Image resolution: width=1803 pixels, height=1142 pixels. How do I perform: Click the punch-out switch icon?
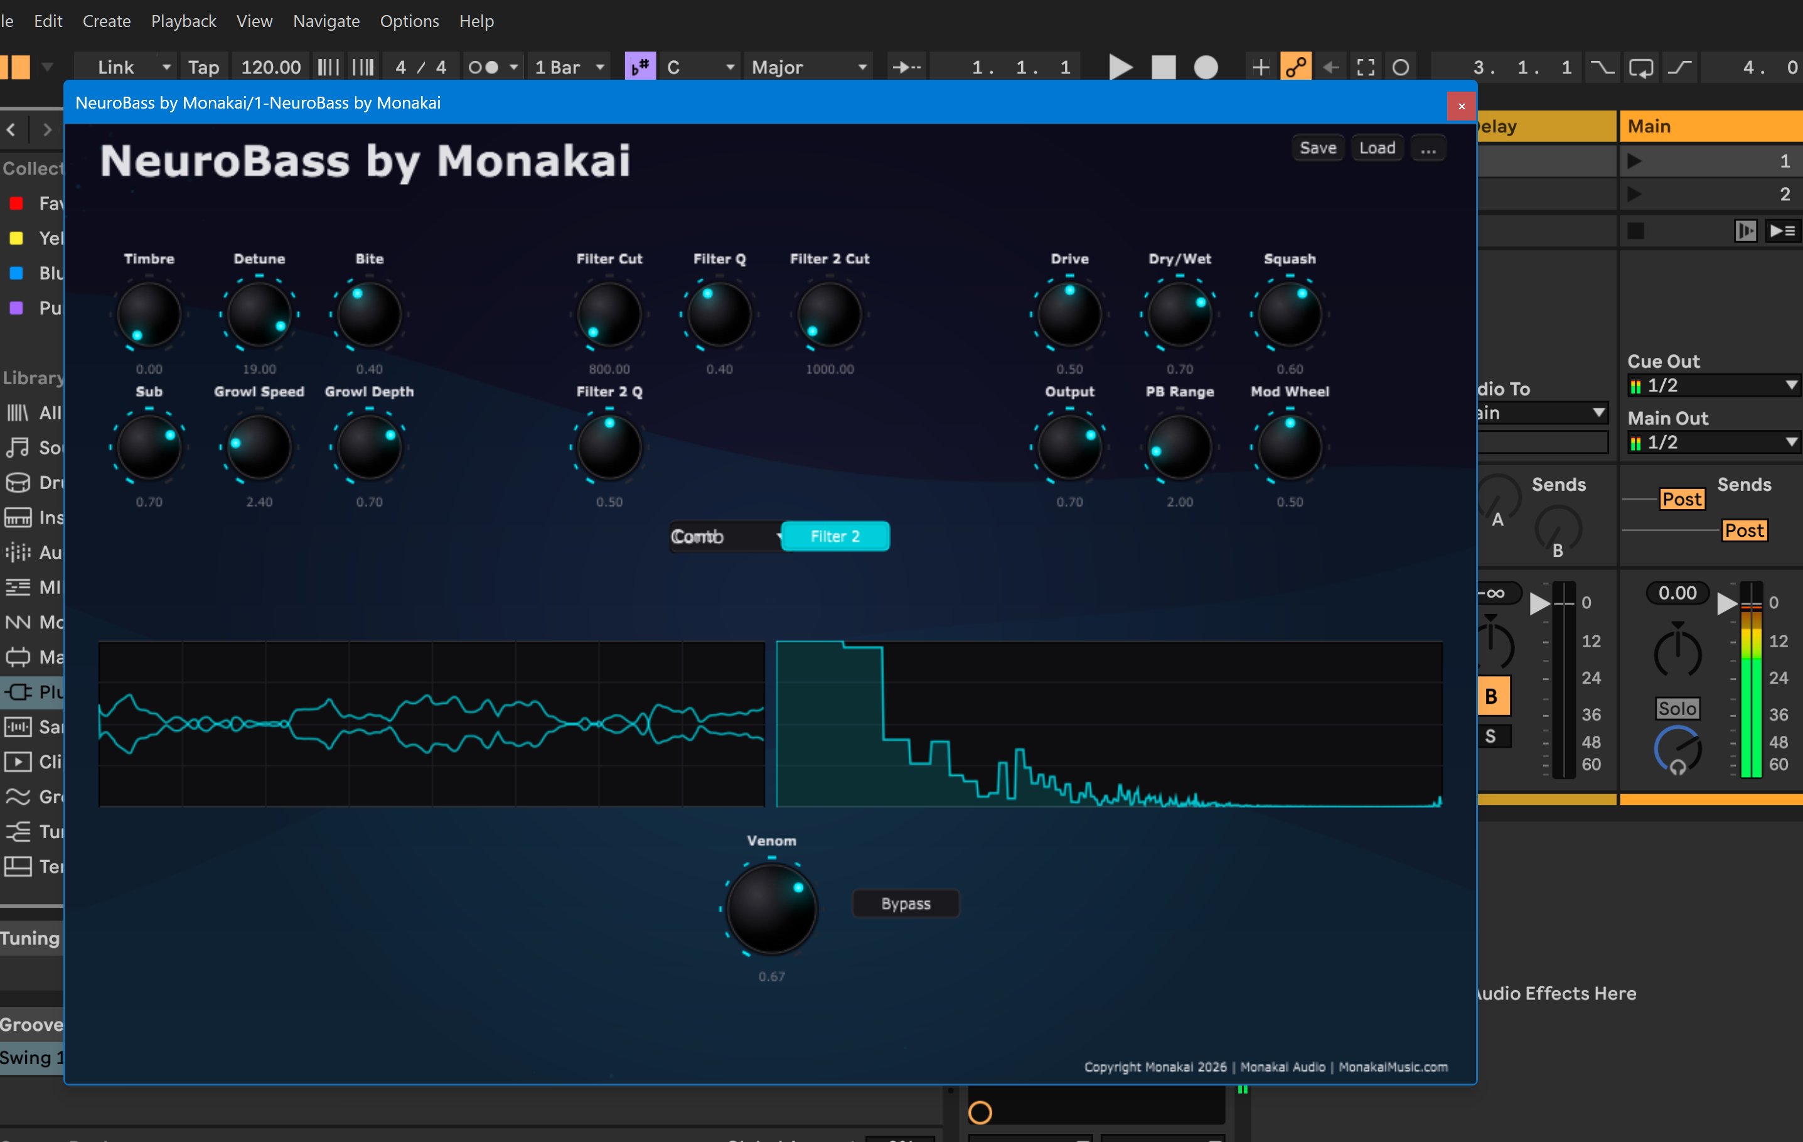click(1680, 67)
